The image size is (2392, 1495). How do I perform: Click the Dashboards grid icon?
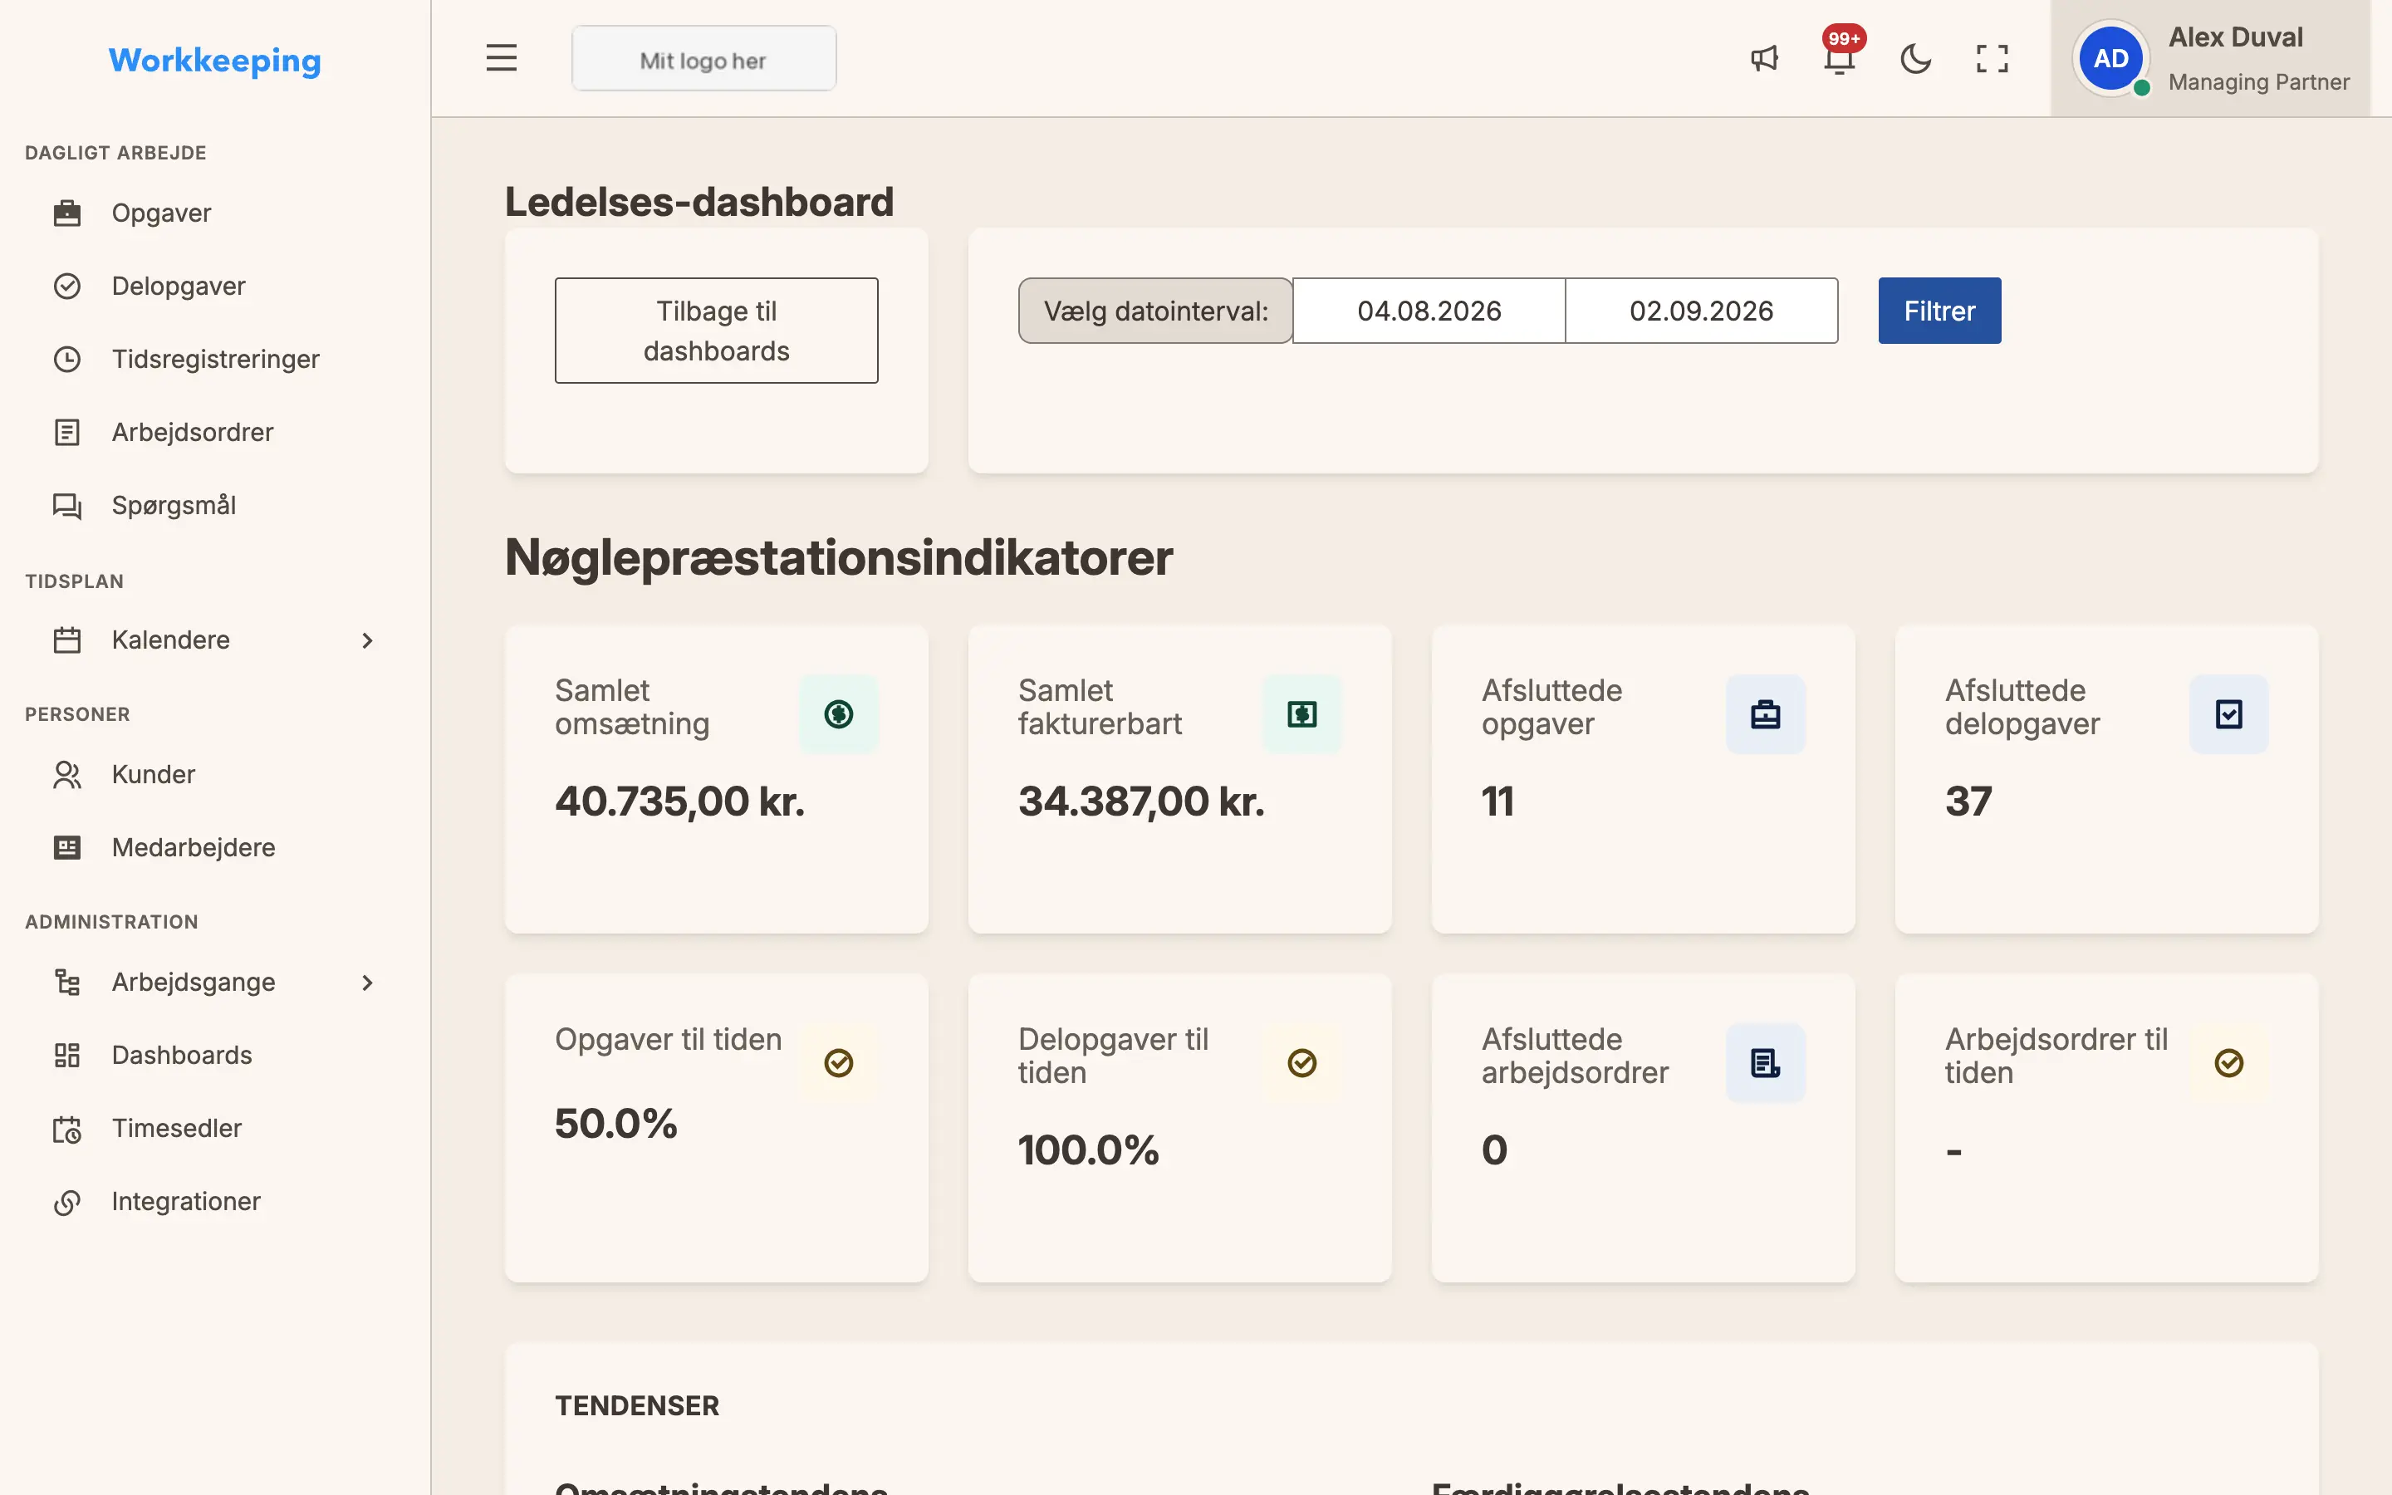(x=67, y=1055)
